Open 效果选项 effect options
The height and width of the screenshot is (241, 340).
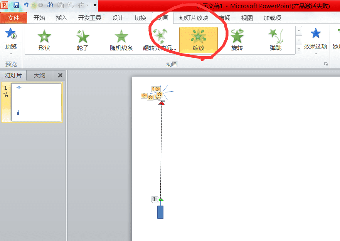pos(316,41)
